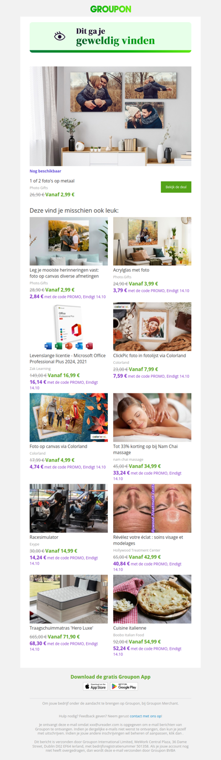Viewport: 221px width, 760px height.
Task: Open the canvas photo deal thumbnail
Action: point(69,242)
